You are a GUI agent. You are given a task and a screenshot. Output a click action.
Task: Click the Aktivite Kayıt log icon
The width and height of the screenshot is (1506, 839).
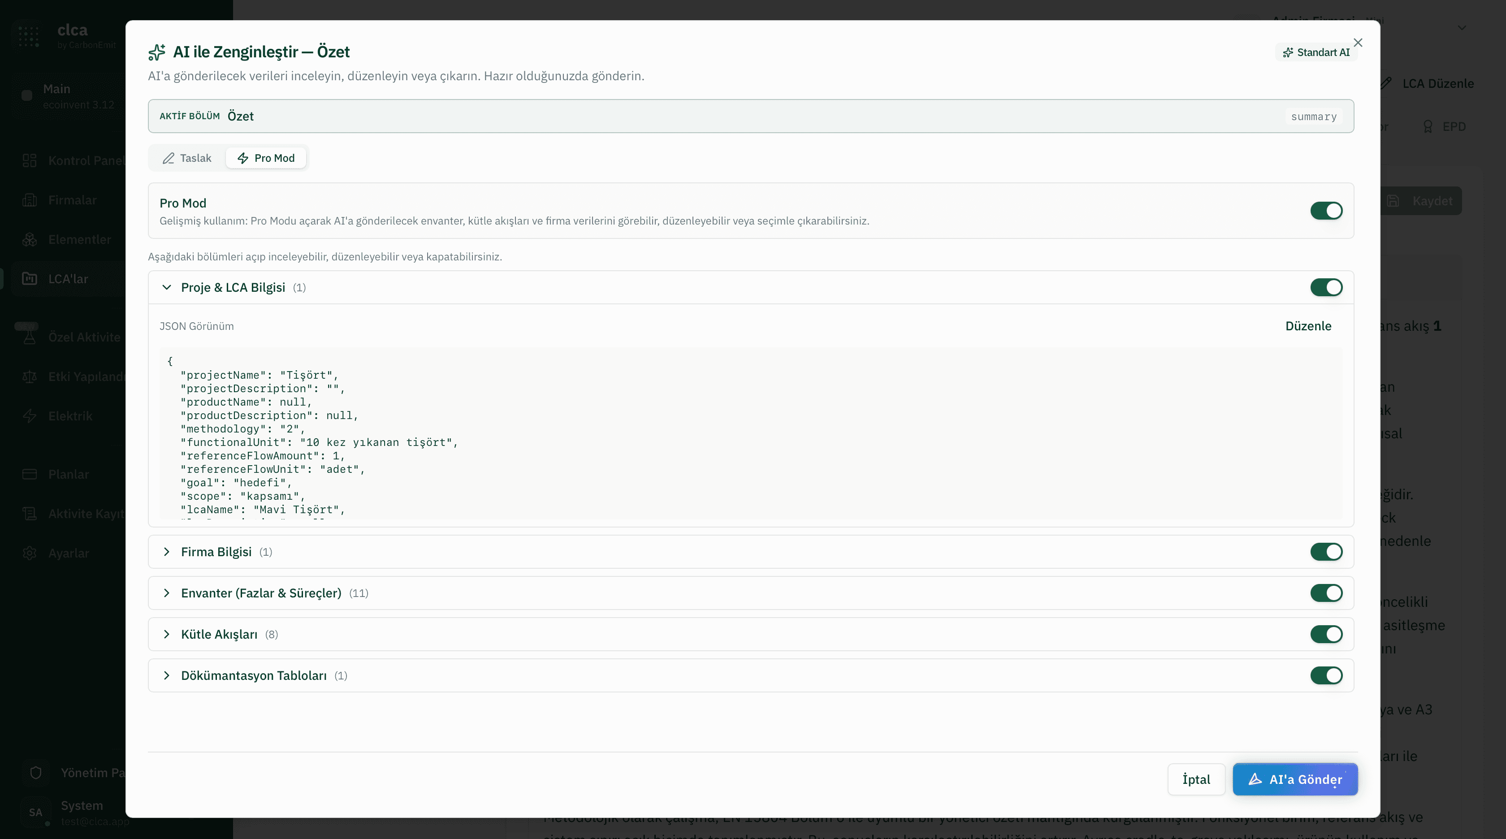[29, 513]
